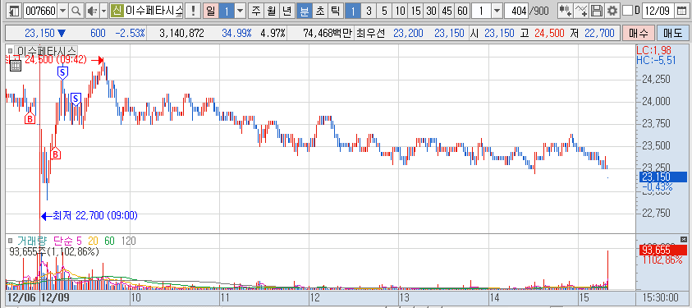The height and width of the screenshot is (308, 692).
Task: Select the 년 yearly period toggle
Action: tap(286, 11)
